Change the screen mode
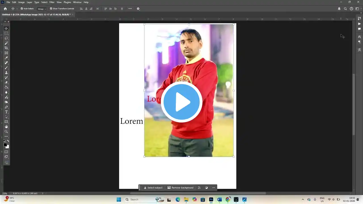The width and height of the screenshot is (363, 204). (x=6, y=157)
